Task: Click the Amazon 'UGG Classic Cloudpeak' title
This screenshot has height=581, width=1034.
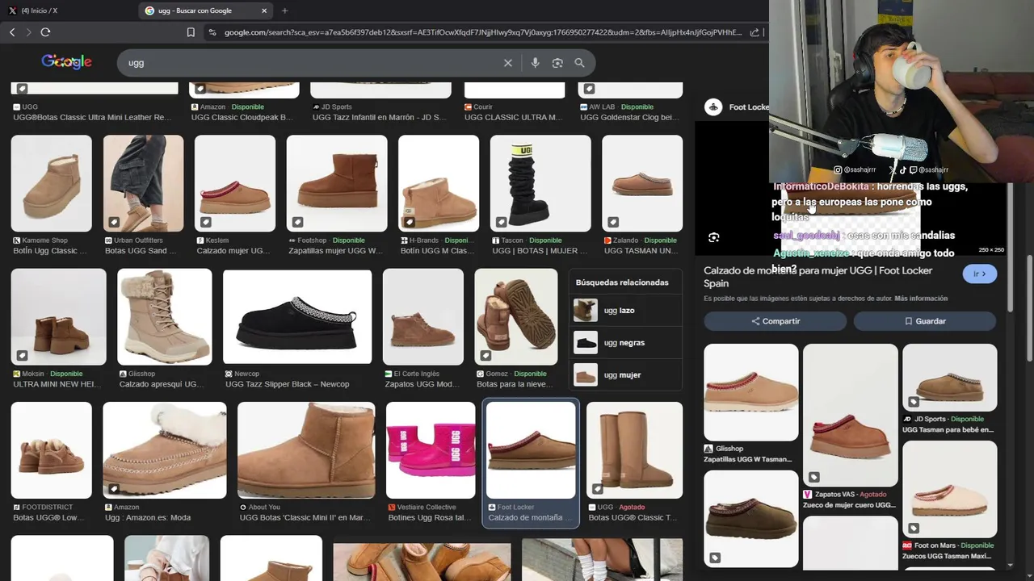Action: pyautogui.click(x=242, y=118)
